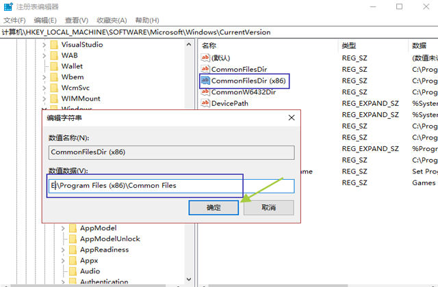The width and height of the screenshot is (438, 287).
Task: Open the 编辑(E) menu
Action: pyautogui.click(x=45, y=20)
